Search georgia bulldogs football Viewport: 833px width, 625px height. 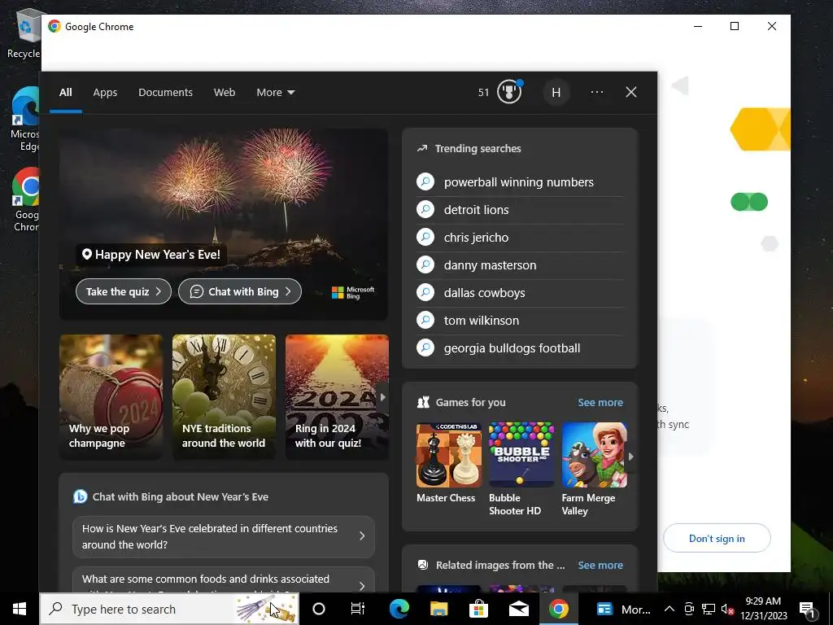click(x=512, y=347)
